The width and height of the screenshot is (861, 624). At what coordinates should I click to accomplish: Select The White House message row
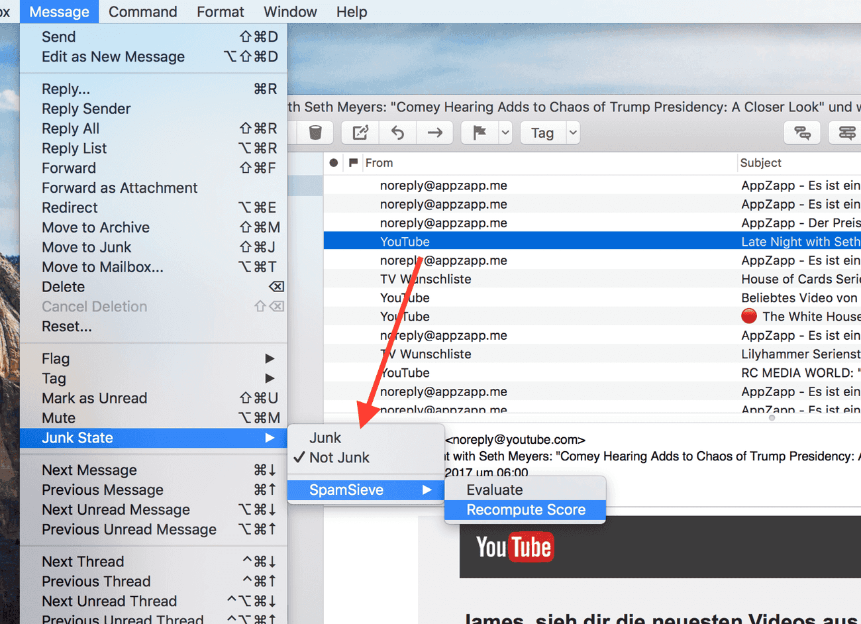coord(592,317)
